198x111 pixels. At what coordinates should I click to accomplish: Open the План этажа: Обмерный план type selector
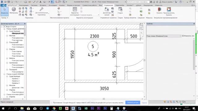pos(164,36)
